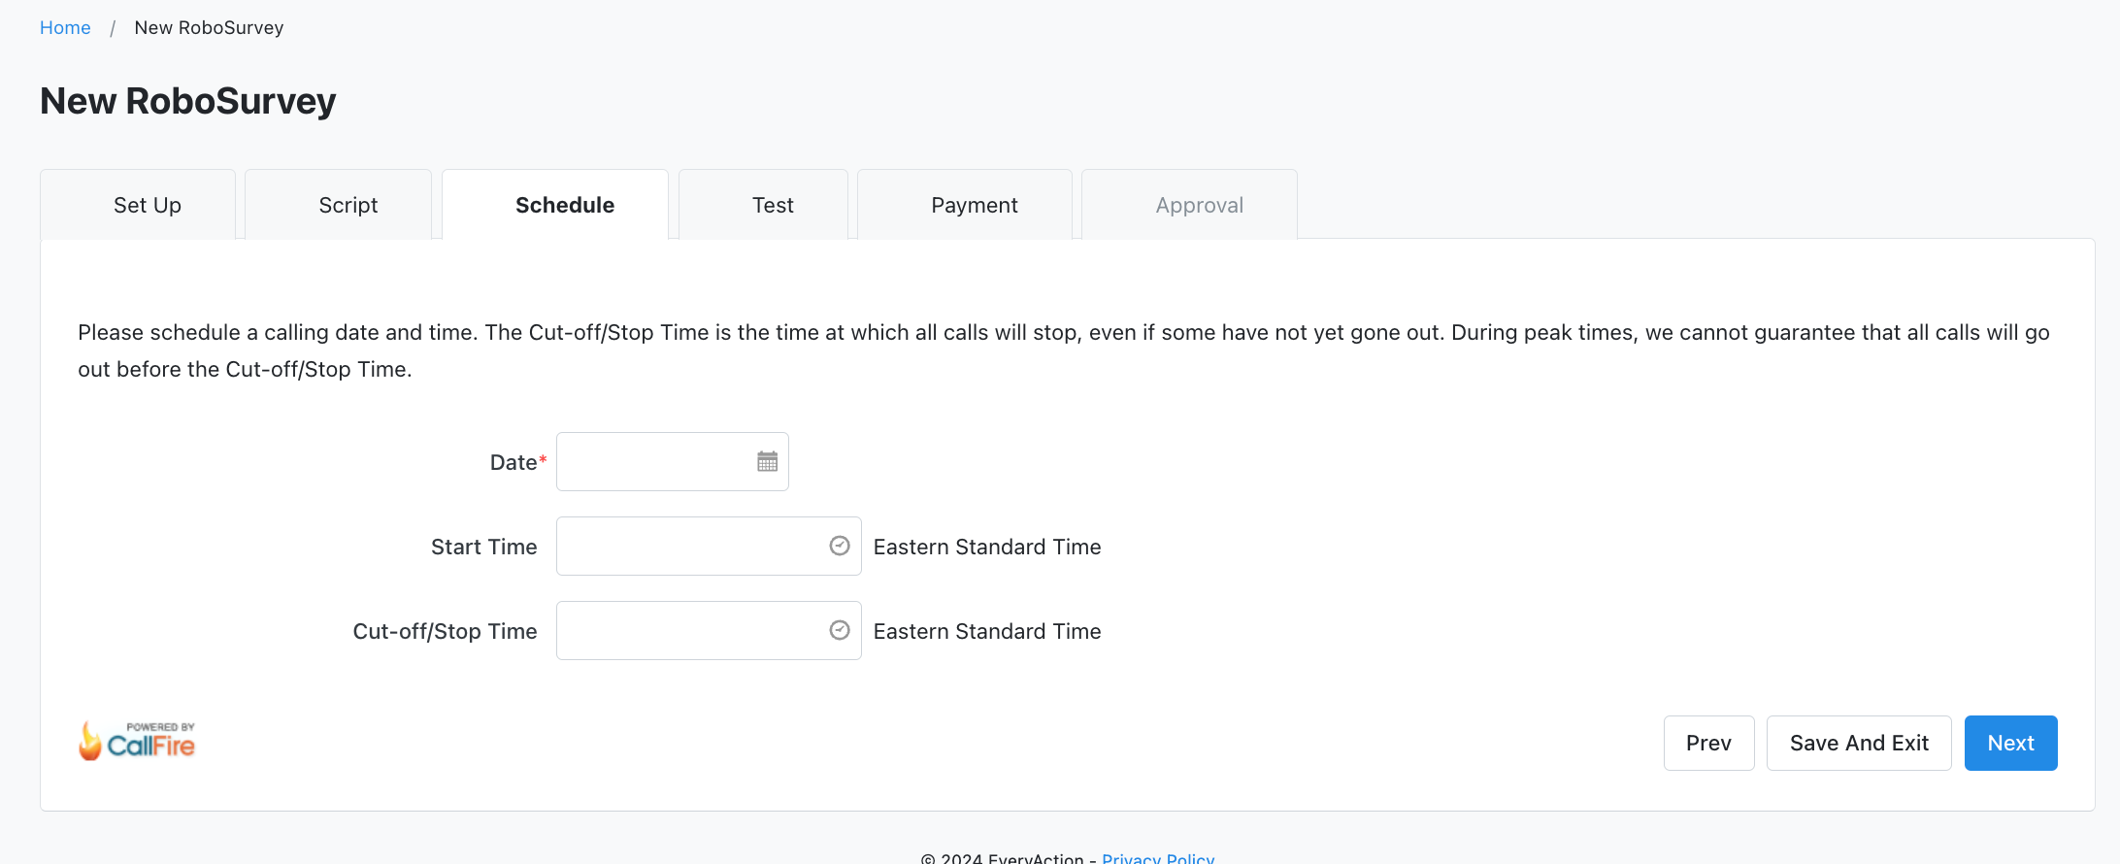Click the CallFire logo

137,741
